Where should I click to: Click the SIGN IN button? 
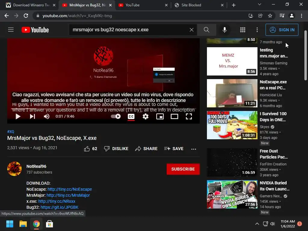(282, 30)
